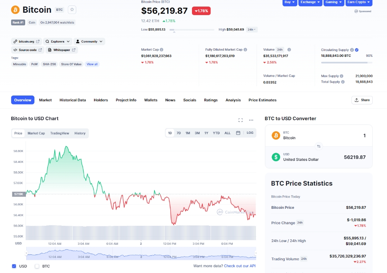Viewport: 387px width, 273px height.
Task: Switch to the Overview tab
Action: click(23, 100)
